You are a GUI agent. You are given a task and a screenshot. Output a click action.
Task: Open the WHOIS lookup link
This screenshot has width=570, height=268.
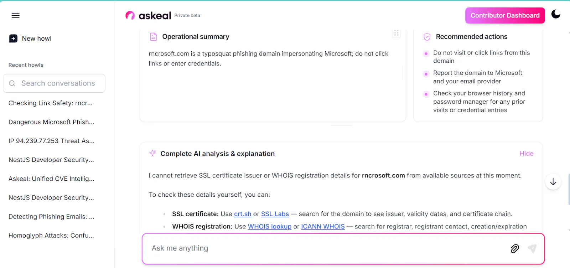coord(270,226)
